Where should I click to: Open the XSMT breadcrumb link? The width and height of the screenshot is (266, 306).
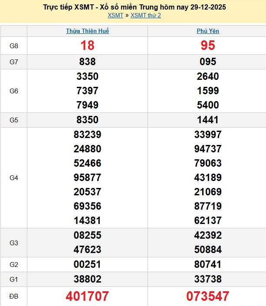pyautogui.click(x=115, y=16)
